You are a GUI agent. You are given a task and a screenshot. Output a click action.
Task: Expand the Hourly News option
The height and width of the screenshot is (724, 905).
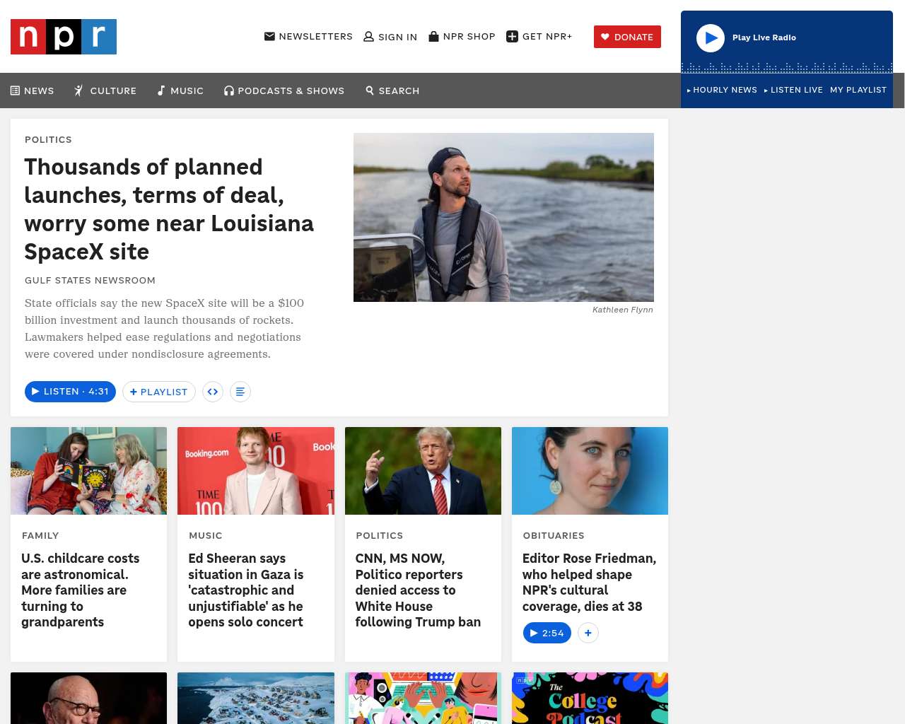coord(722,90)
